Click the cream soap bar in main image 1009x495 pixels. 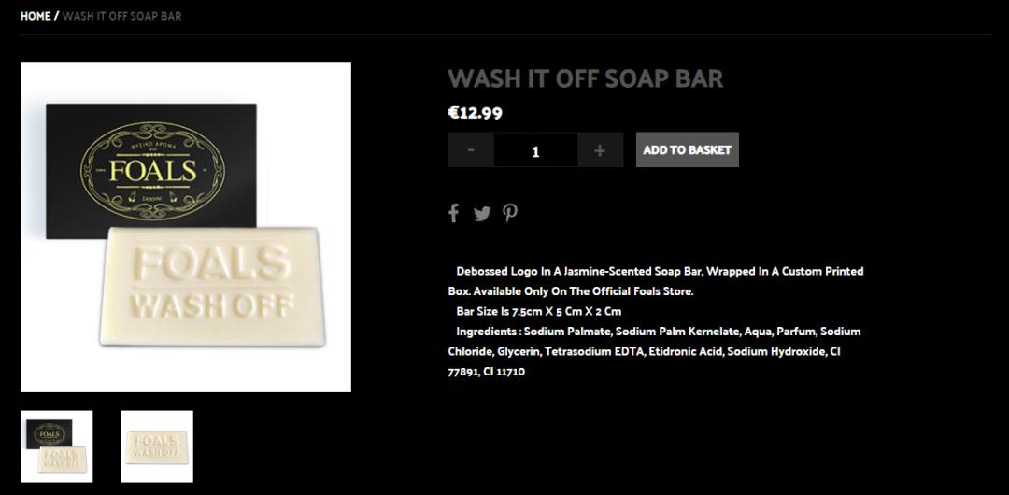point(212,287)
